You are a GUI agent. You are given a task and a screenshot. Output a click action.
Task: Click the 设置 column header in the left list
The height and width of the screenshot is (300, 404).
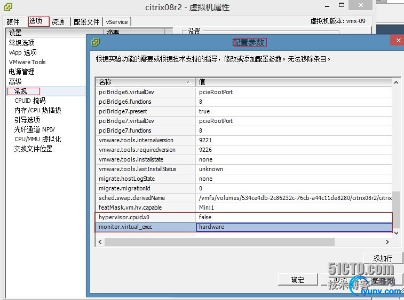click(x=54, y=33)
